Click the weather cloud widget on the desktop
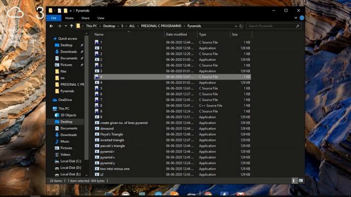The image size is (351, 197). pos(15,12)
